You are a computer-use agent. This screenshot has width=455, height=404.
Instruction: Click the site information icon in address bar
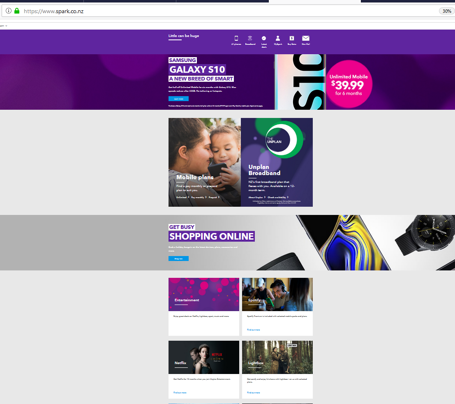pyautogui.click(x=9, y=11)
